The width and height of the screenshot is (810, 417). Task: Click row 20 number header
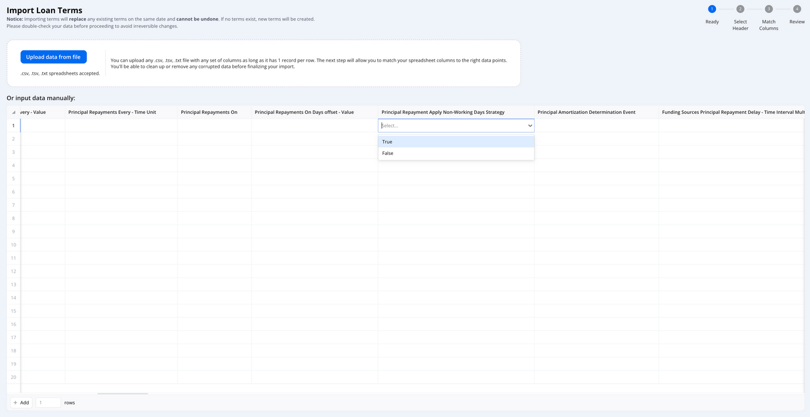click(13, 377)
